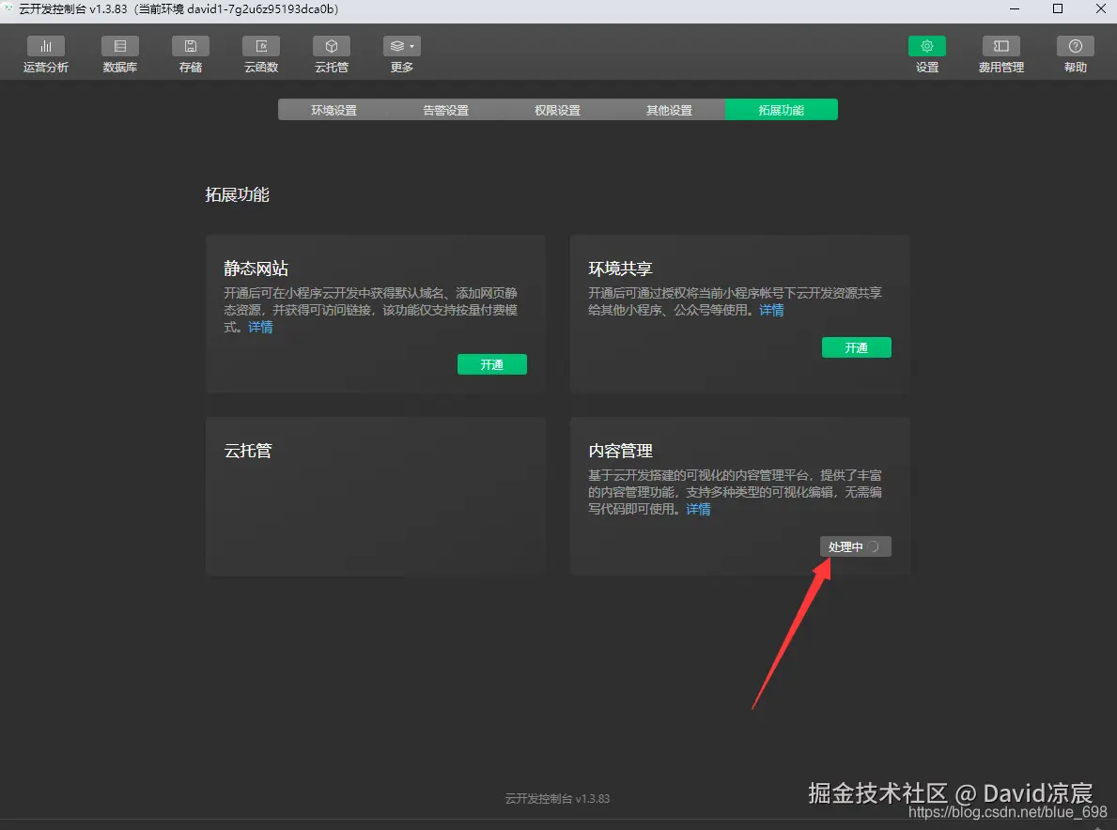The height and width of the screenshot is (830, 1117).
Task: View 详情 for 环境共享
Action: click(x=770, y=310)
